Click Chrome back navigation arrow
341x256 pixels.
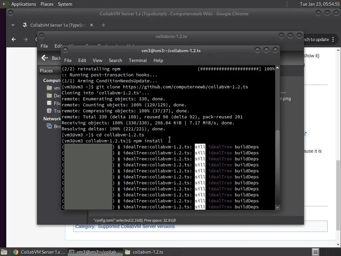tap(14, 39)
